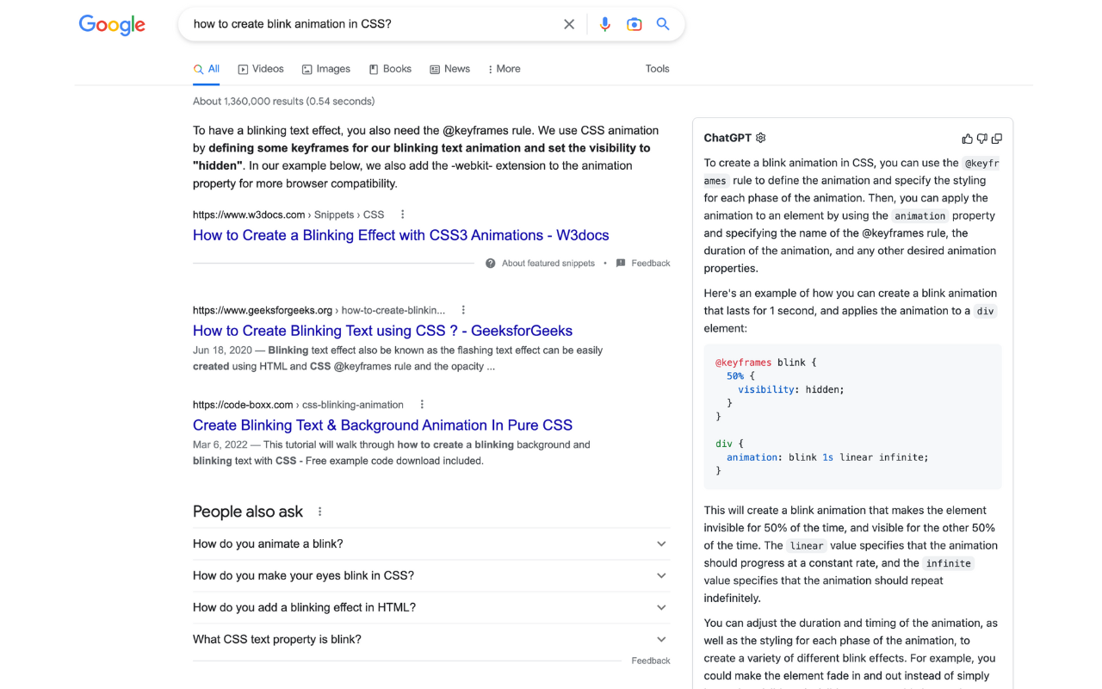Click the ChatGPT panel title
Screen dimensions: 1102x689
tap(727, 138)
